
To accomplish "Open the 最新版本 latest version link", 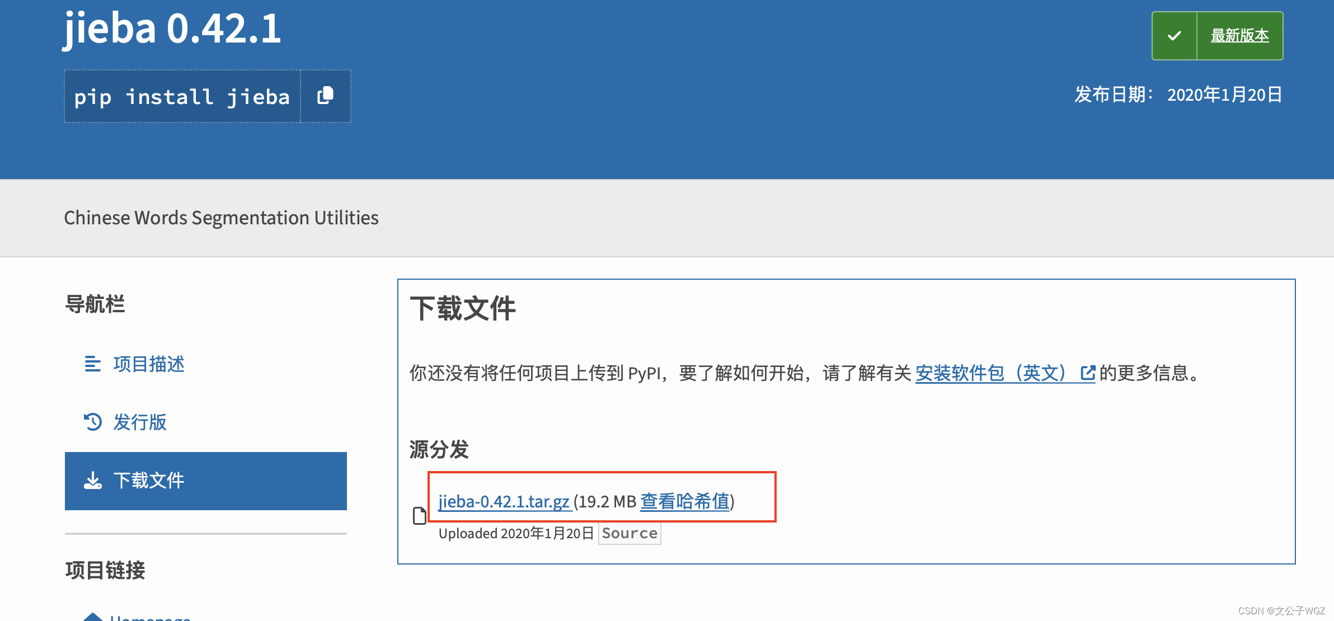I will coord(1239,36).
